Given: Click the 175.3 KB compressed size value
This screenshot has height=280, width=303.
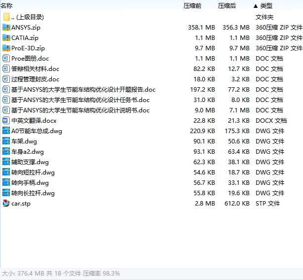Looking at the screenshot, I should click(x=237, y=131).
